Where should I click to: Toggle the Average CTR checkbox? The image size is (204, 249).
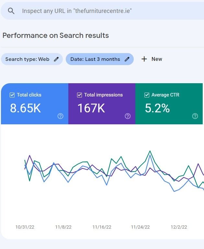[x=147, y=95]
